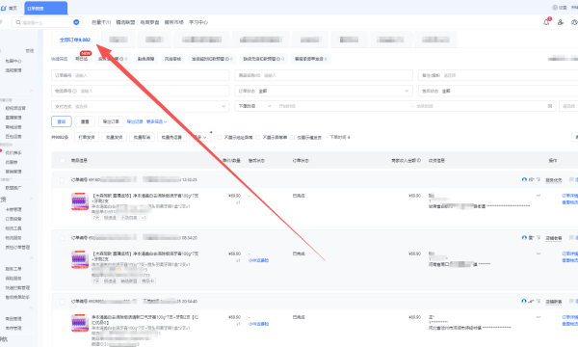Click the blue contact icon in third order

(524, 302)
